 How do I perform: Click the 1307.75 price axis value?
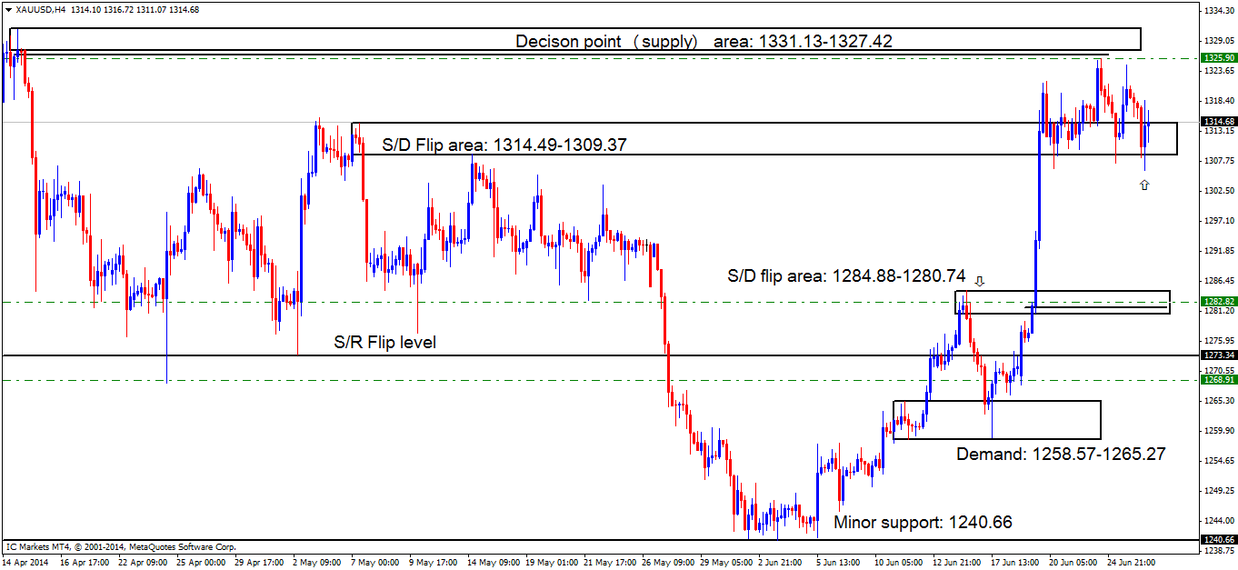pos(1217,161)
